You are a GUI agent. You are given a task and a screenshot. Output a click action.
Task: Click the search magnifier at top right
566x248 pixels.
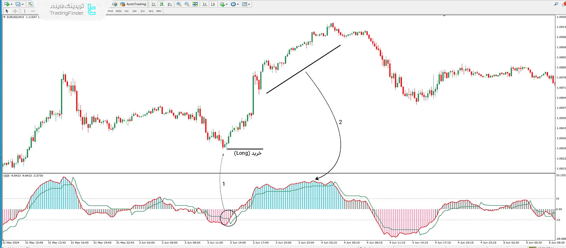pos(556,4)
